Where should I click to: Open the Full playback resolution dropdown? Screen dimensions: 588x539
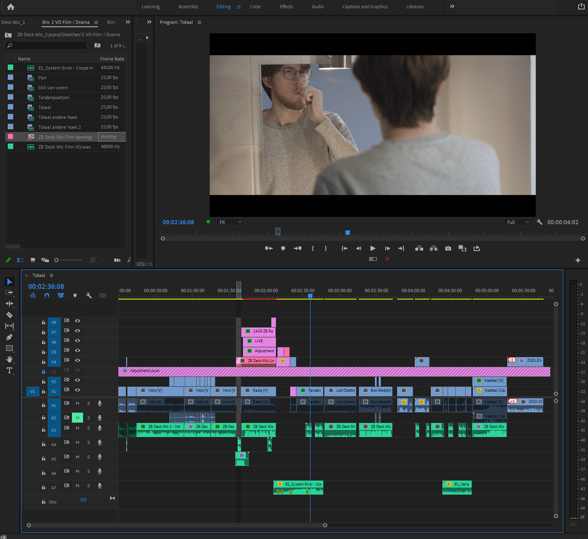(x=518, y=222)
